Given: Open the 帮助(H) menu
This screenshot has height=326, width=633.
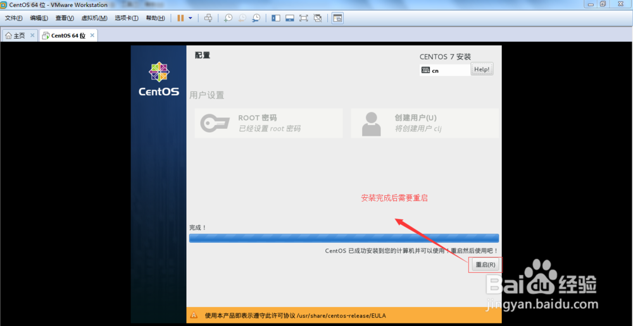Looking at the screenshot, I should 156,18.
